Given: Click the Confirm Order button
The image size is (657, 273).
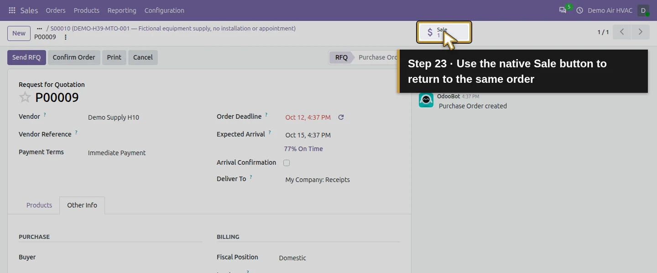Looking at the screenshot, I should pos(74,57).
